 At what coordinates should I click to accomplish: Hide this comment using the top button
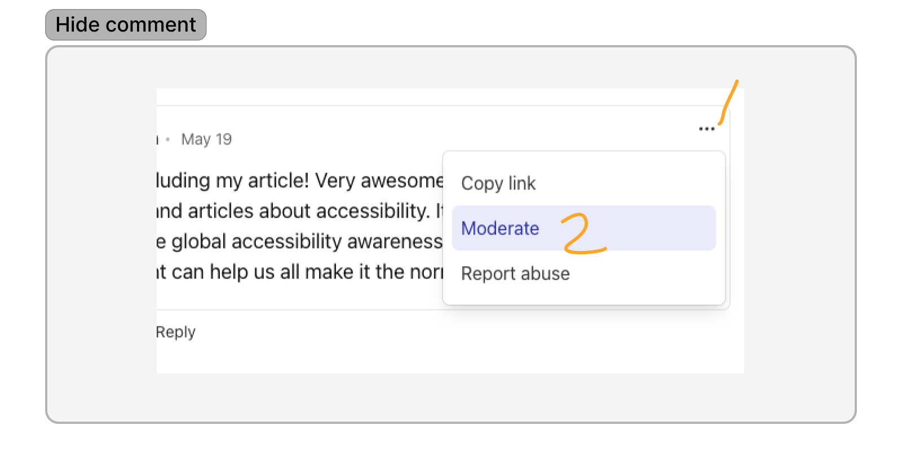(125, 24)
